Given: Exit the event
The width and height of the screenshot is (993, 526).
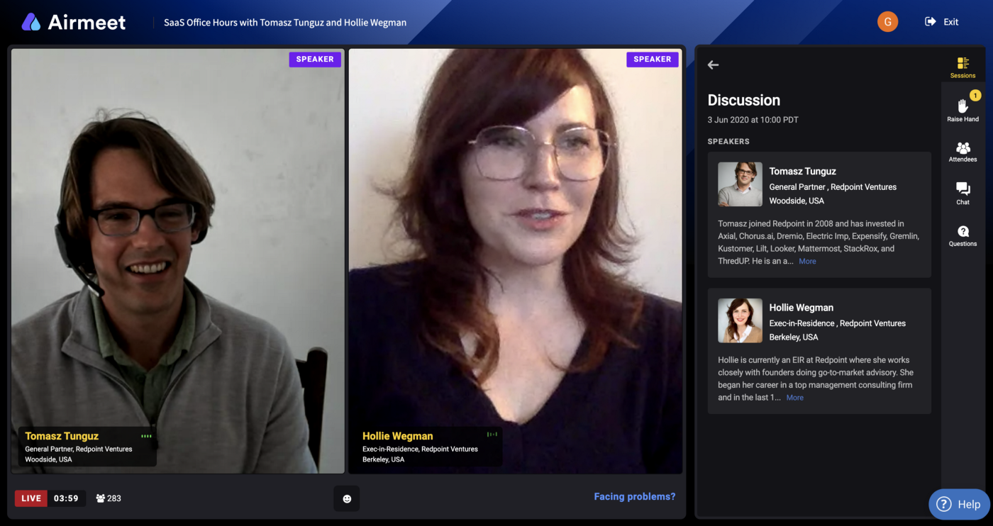Looking at the screenshot, I should pyautogui.click(x=942, y=22).
